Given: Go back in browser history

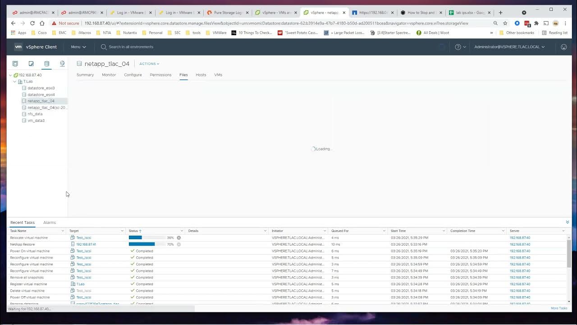Looking at the screenshot, I should tap(13, 23).
